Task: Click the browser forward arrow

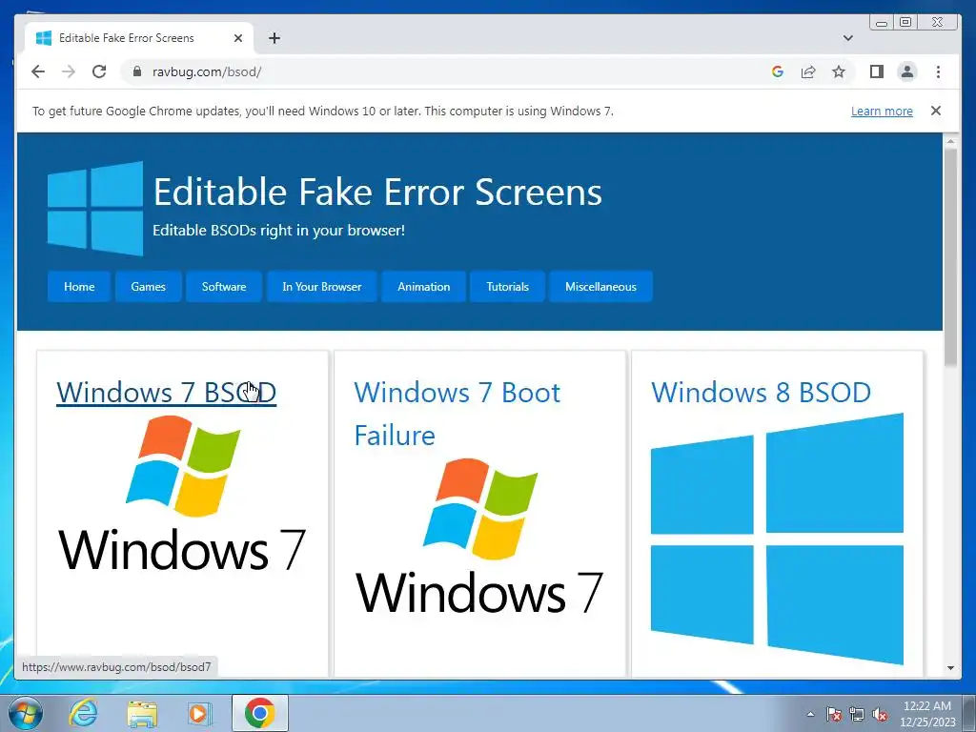Action: click(69, 71)
